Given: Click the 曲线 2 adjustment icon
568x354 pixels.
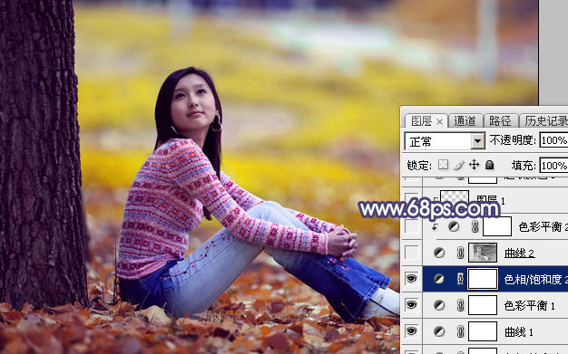Looking at the screenshot, I should click(x=439, y=253).
